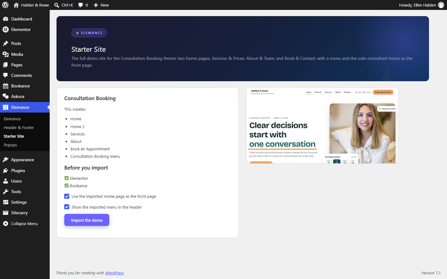Click the Sitecarry sidebar icon
This screenshot has width=447, height=279.
(6, 213)
